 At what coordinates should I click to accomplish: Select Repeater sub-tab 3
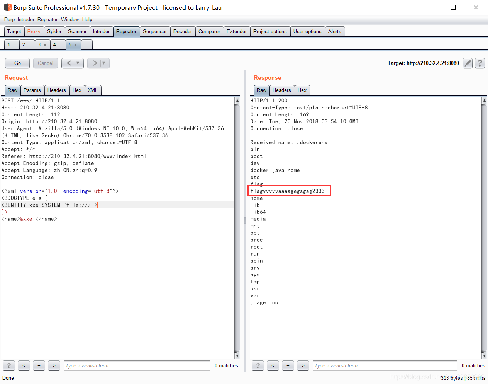pos(39,45)
